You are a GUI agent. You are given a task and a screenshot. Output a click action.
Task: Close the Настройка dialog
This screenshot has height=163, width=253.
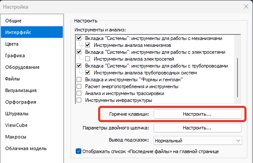[x=246, y=7]
